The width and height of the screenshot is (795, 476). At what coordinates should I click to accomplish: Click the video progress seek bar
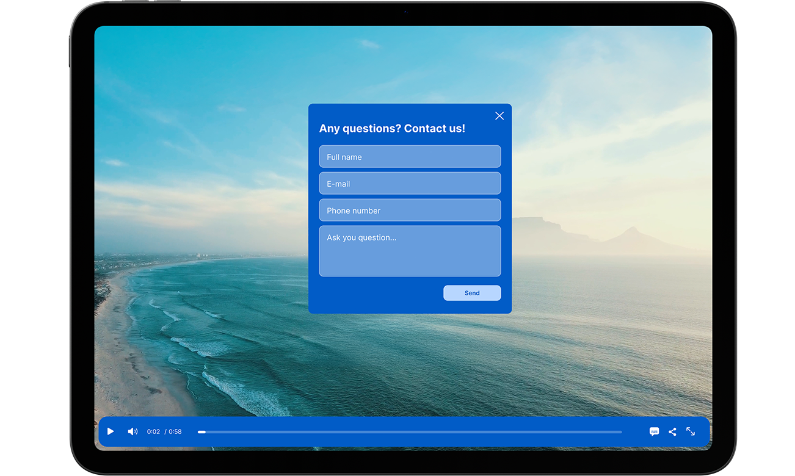[410, 432]
